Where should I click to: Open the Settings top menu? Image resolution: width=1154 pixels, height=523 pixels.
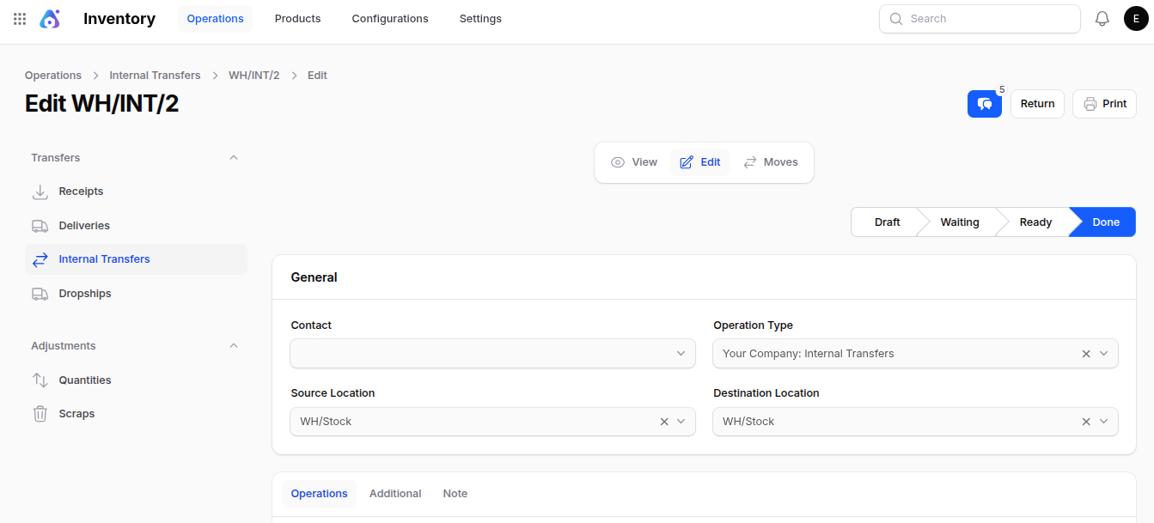click(480, 19)
